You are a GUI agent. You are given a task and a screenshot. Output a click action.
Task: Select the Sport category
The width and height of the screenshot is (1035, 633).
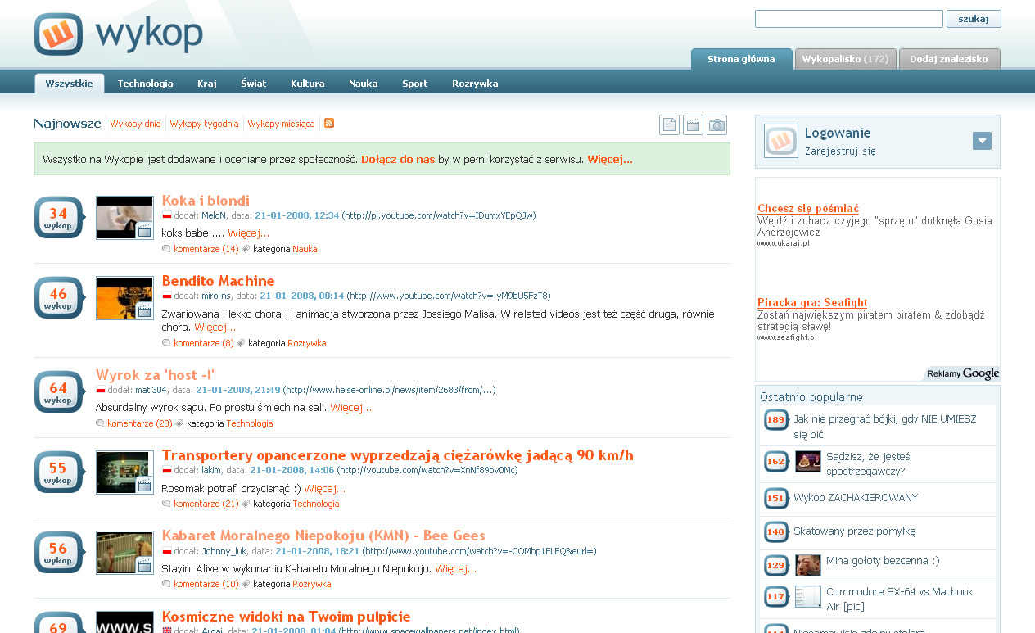(x=415, y=84)
